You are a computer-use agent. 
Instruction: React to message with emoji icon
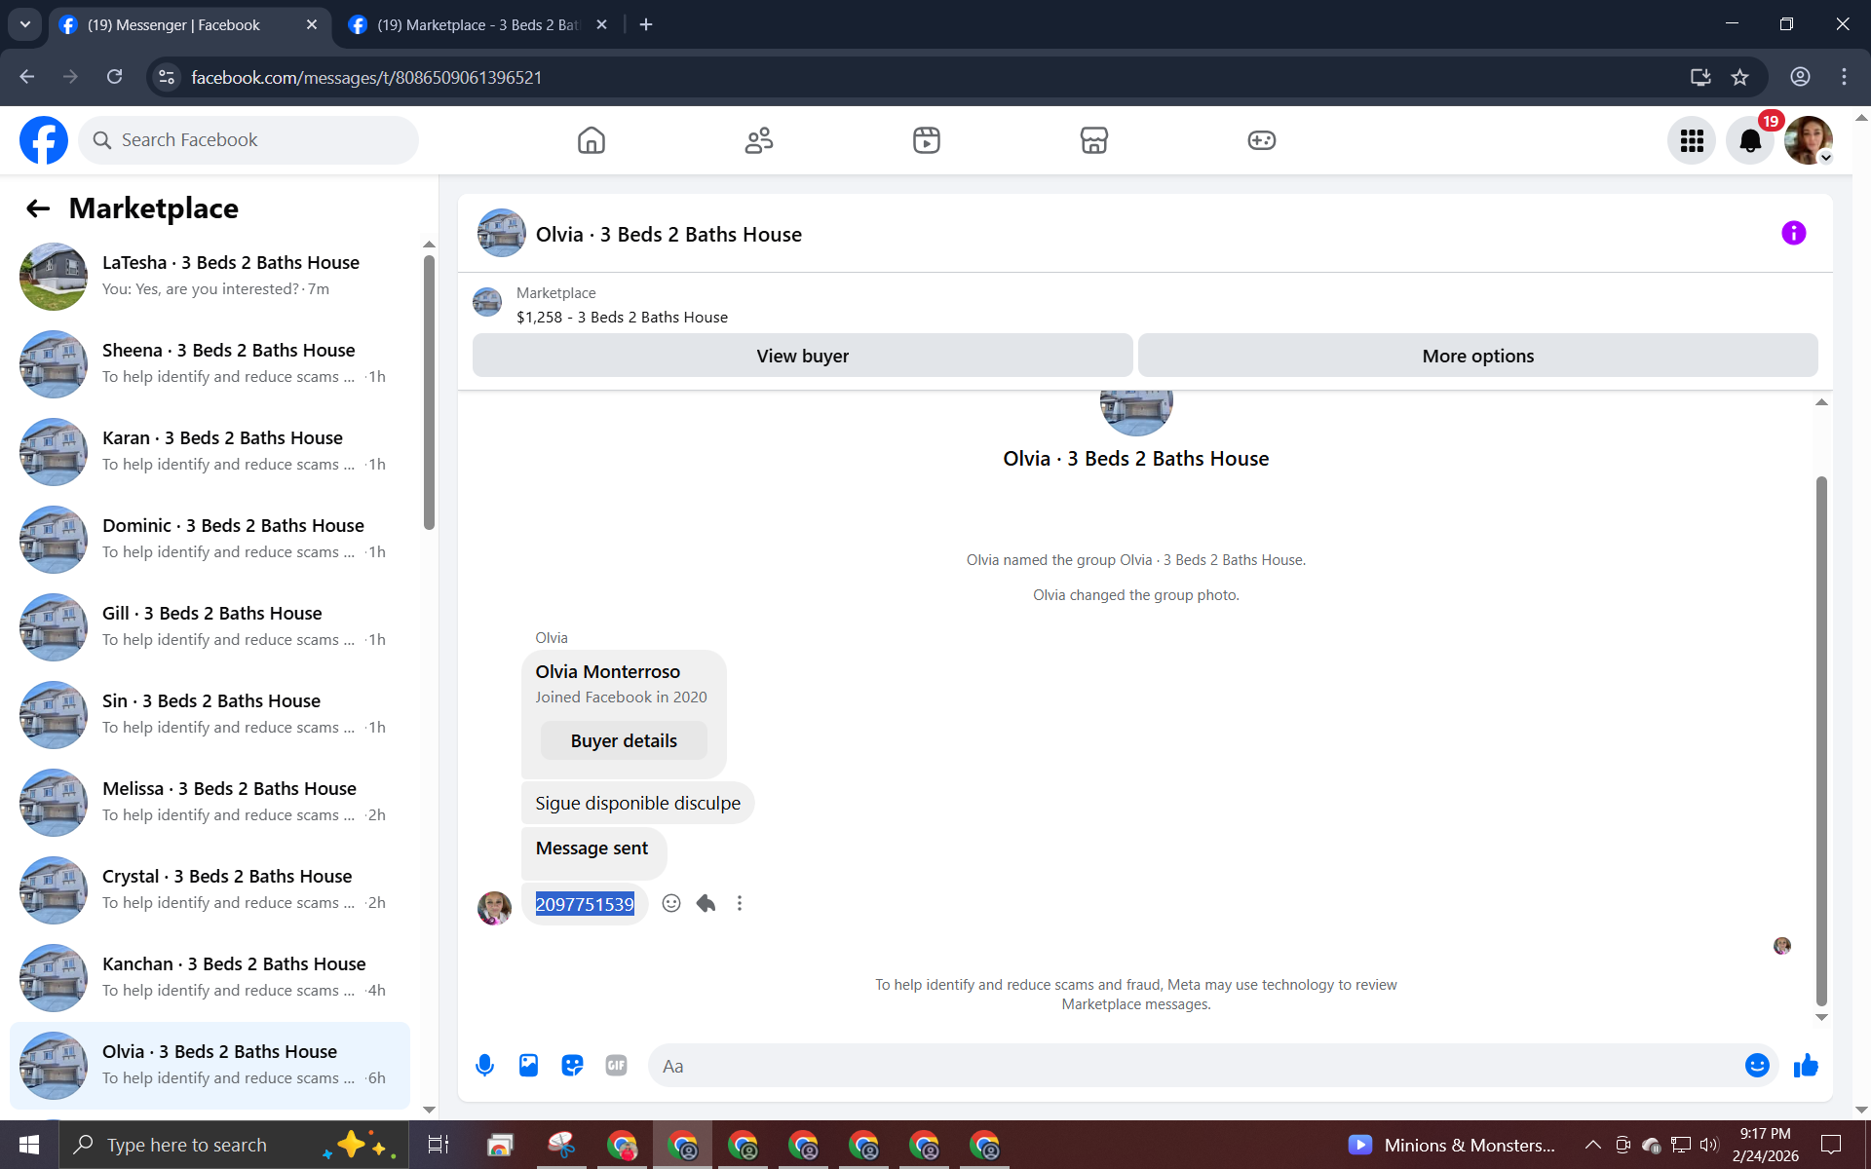(x=671, y=903)
